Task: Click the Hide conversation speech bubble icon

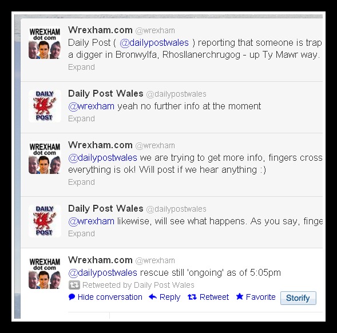Action: click(72, 297)
